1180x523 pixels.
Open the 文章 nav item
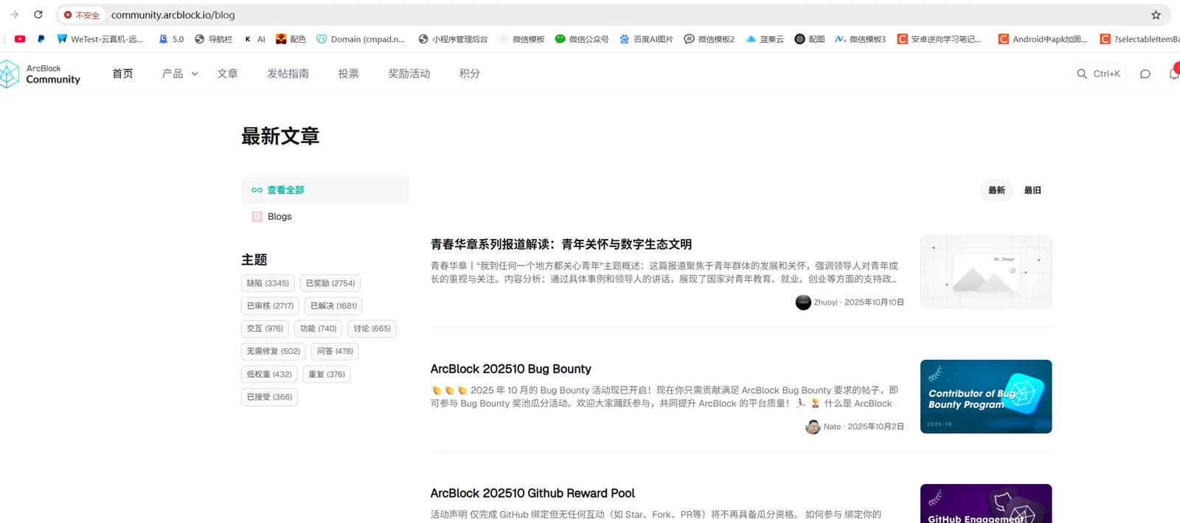(x=227, y=74)
